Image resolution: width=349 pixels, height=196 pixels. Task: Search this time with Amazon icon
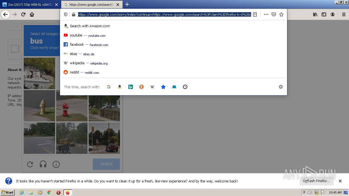coord(120,87)
